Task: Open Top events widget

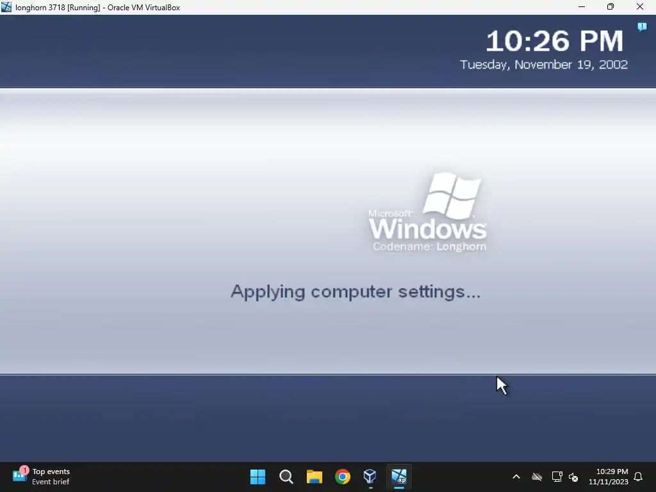Action: 42,477
